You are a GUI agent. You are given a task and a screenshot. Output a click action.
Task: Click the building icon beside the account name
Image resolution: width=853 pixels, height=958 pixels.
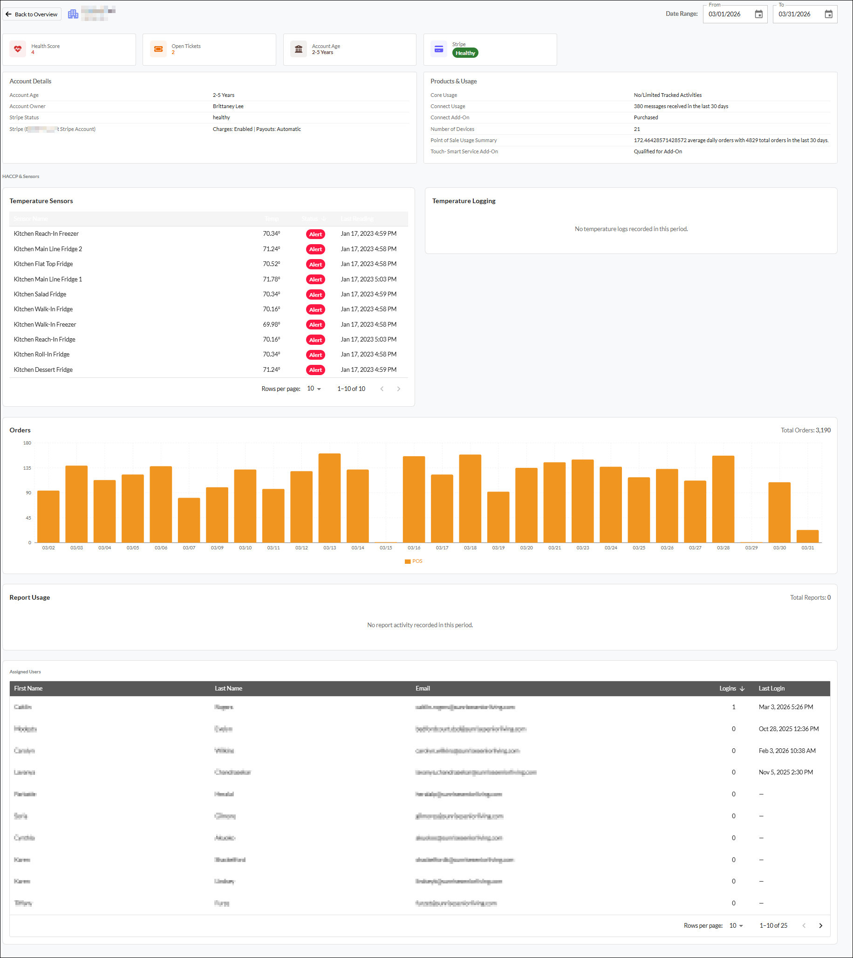73,14
